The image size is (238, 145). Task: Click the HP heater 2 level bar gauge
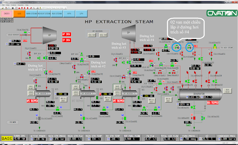(97, 94)
